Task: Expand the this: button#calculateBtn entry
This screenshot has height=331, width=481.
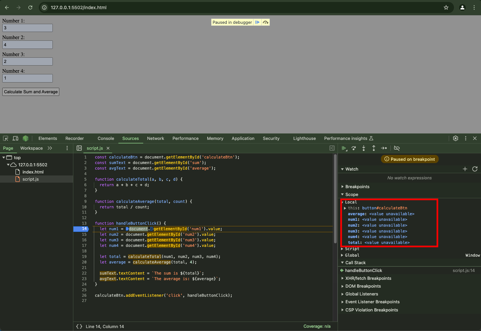Action: tap(345, 208)
